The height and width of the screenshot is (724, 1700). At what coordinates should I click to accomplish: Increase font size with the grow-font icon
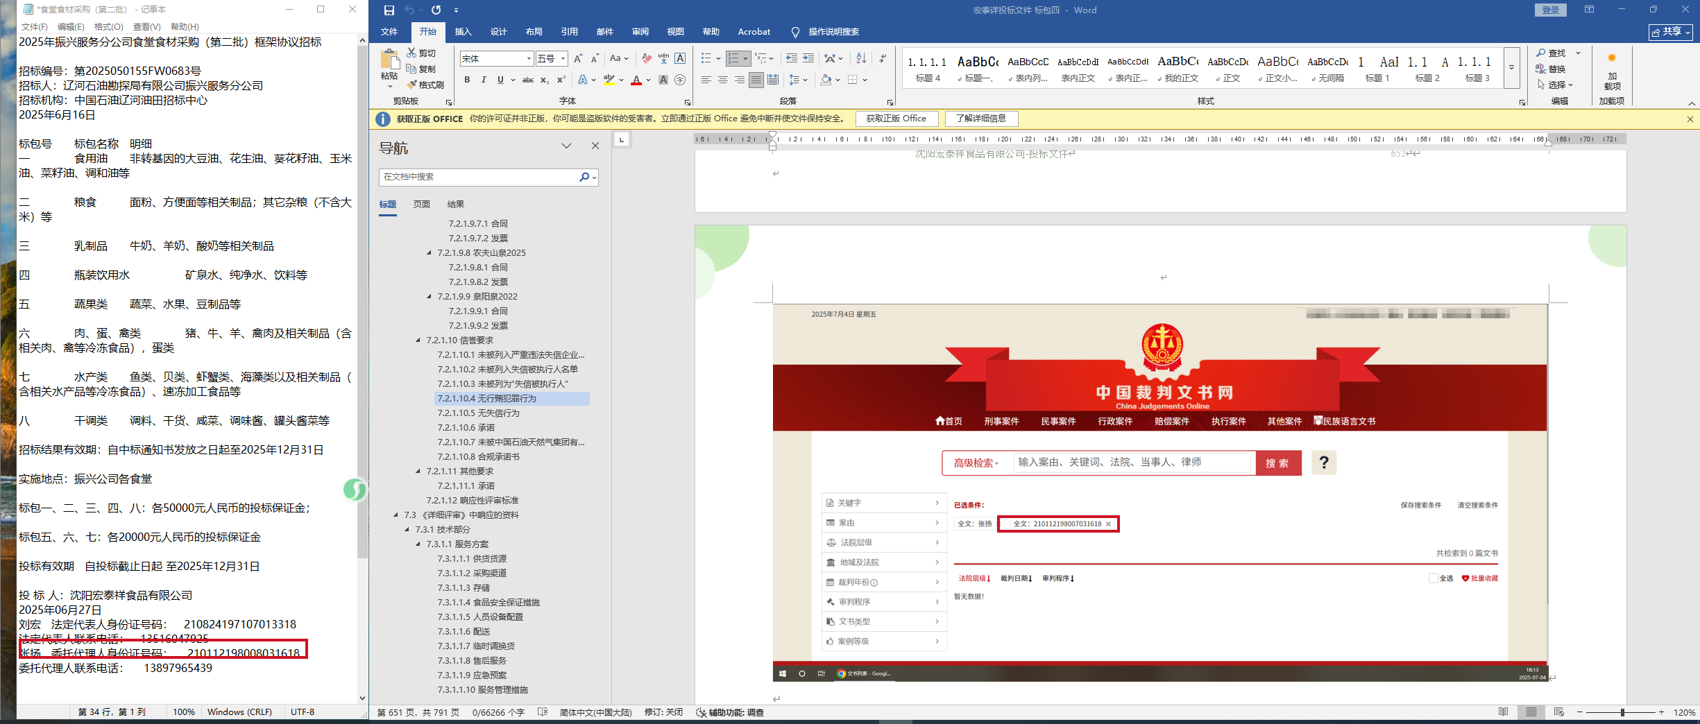578,59
